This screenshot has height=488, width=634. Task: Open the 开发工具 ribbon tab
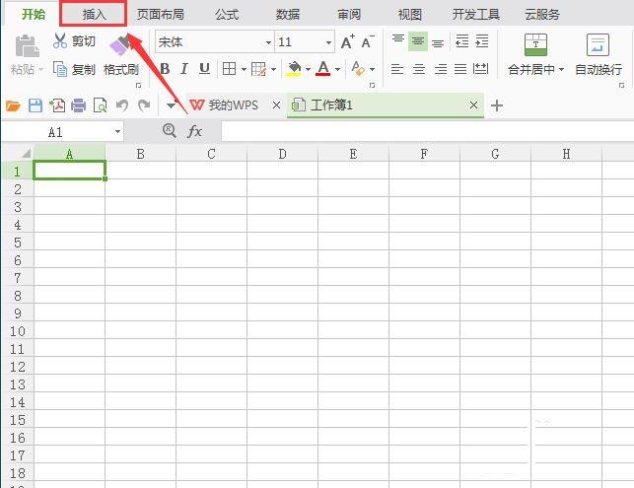476,15
